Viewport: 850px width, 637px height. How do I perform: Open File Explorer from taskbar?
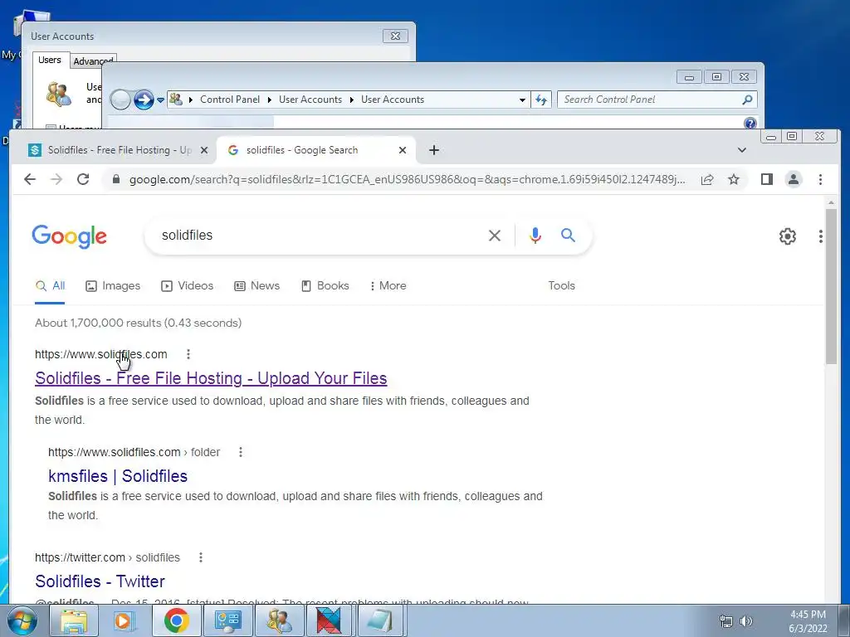74,620
